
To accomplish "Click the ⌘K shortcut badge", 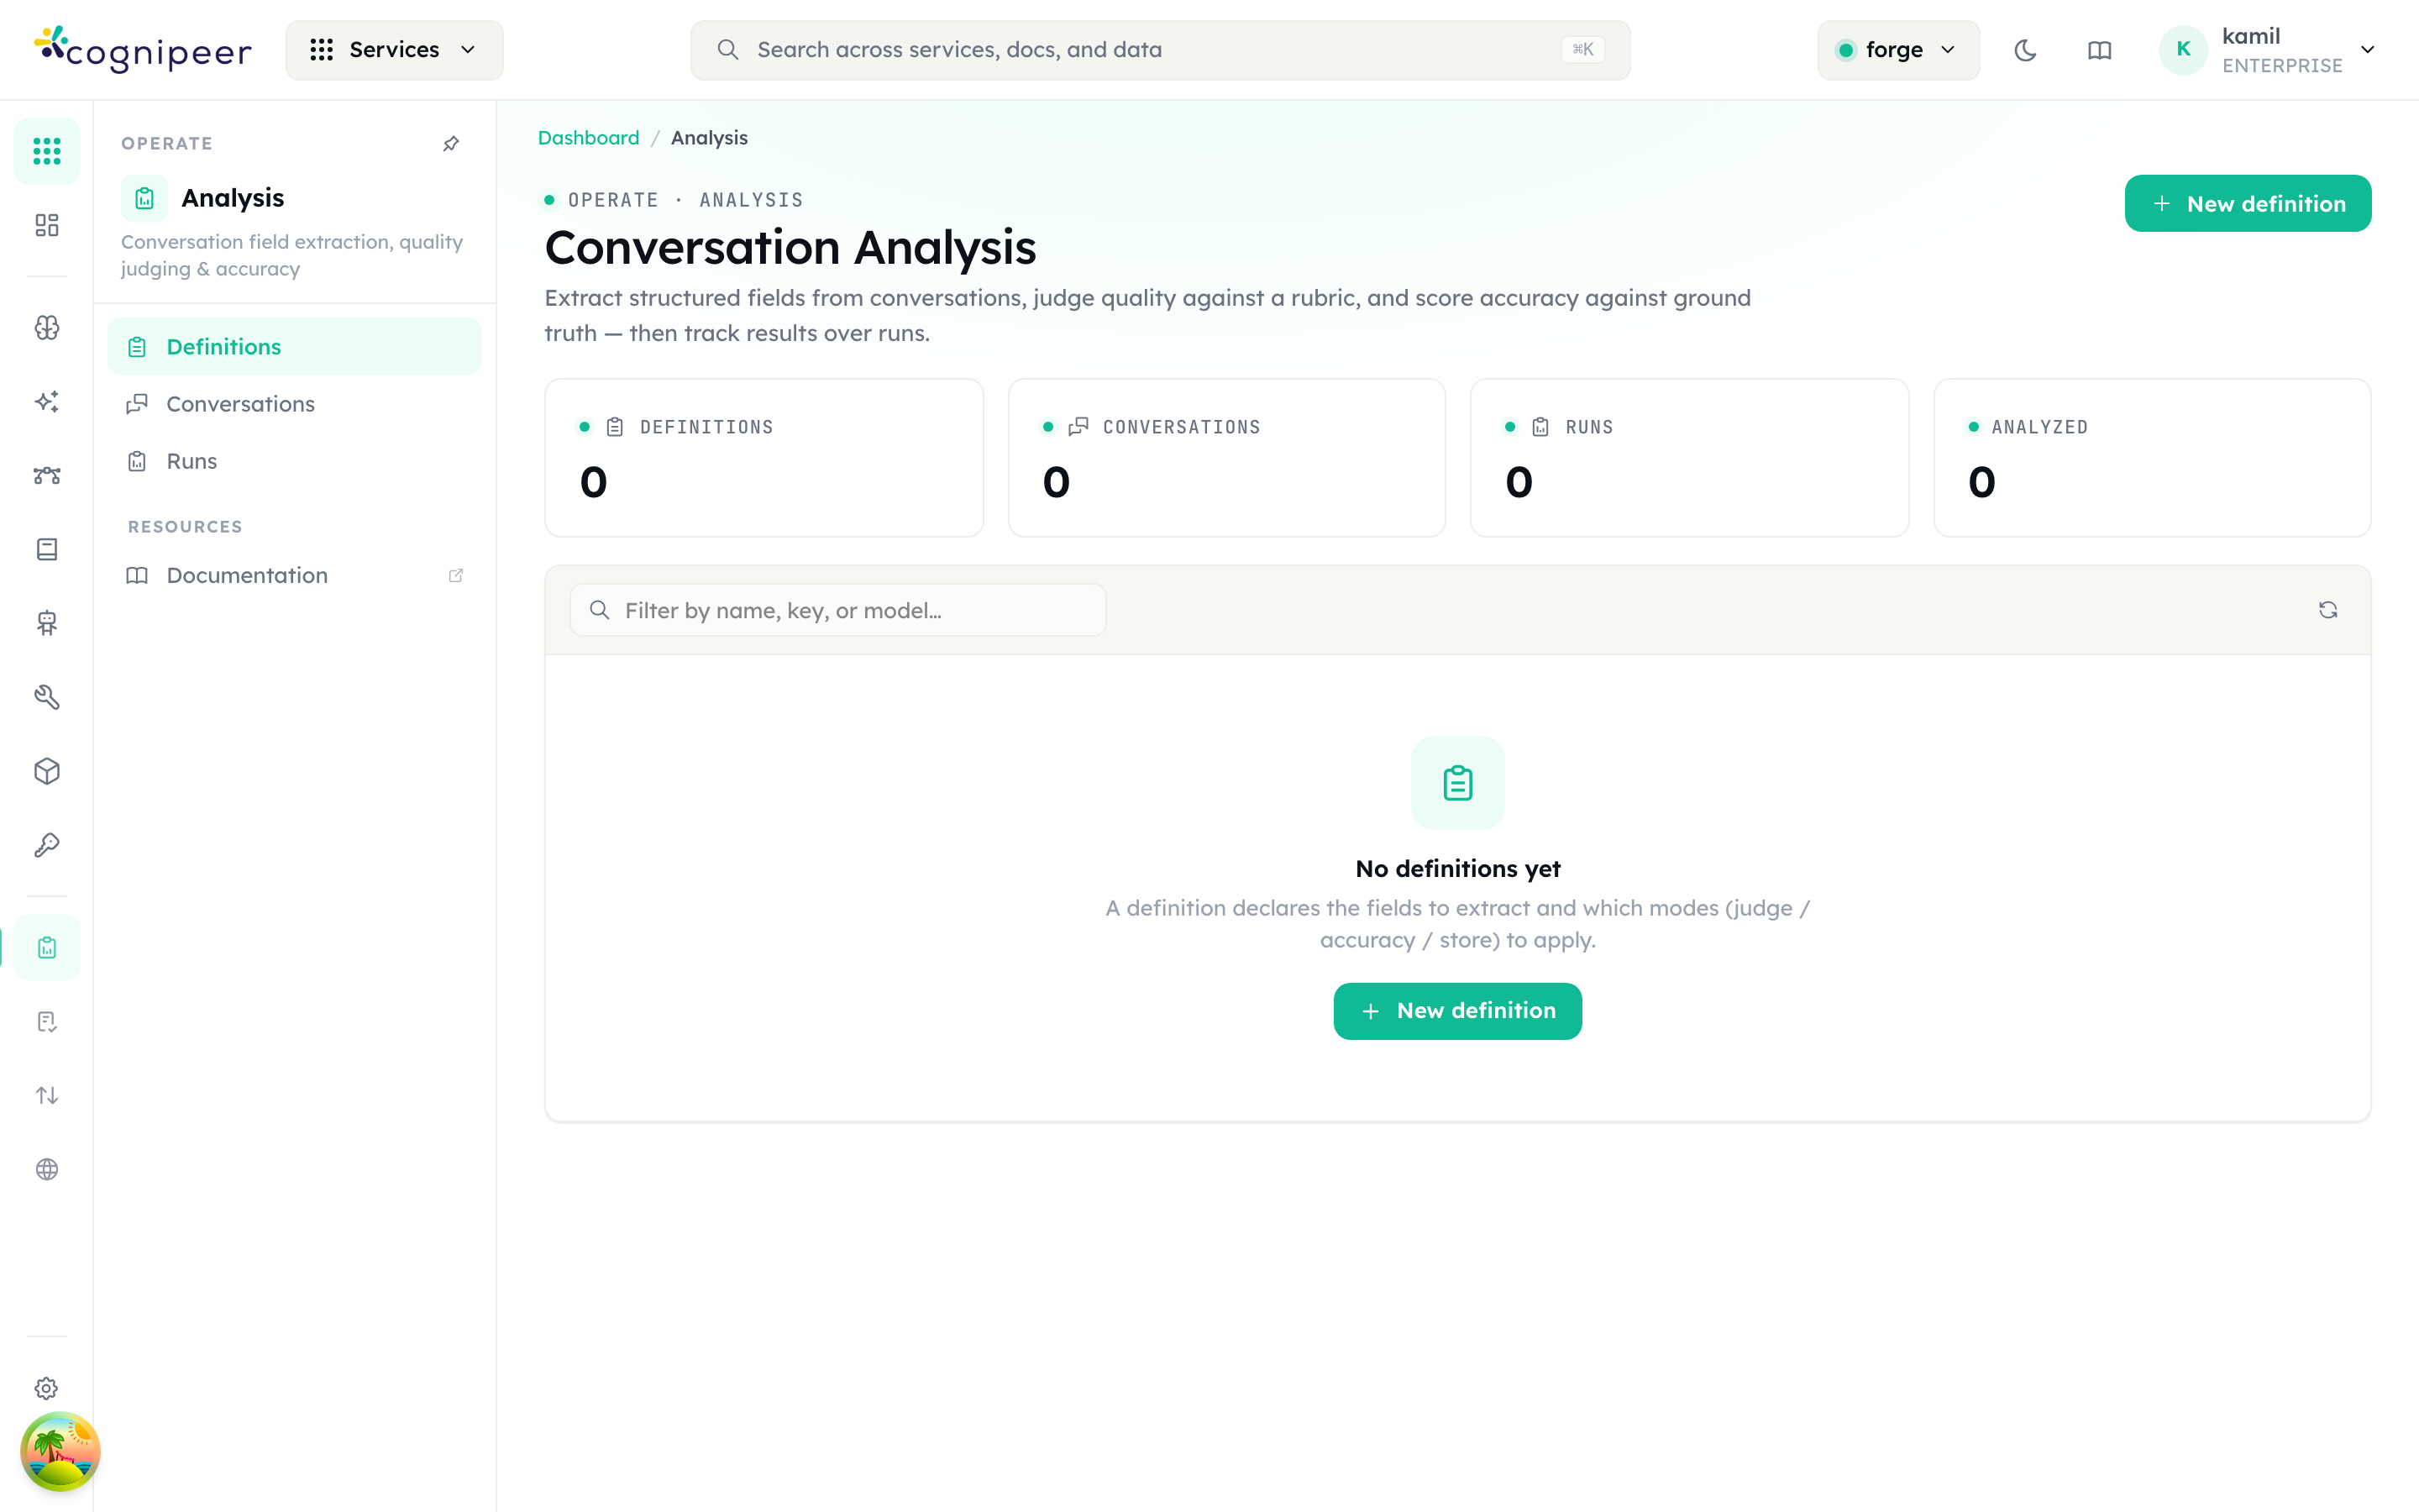I will point(1582,50).
